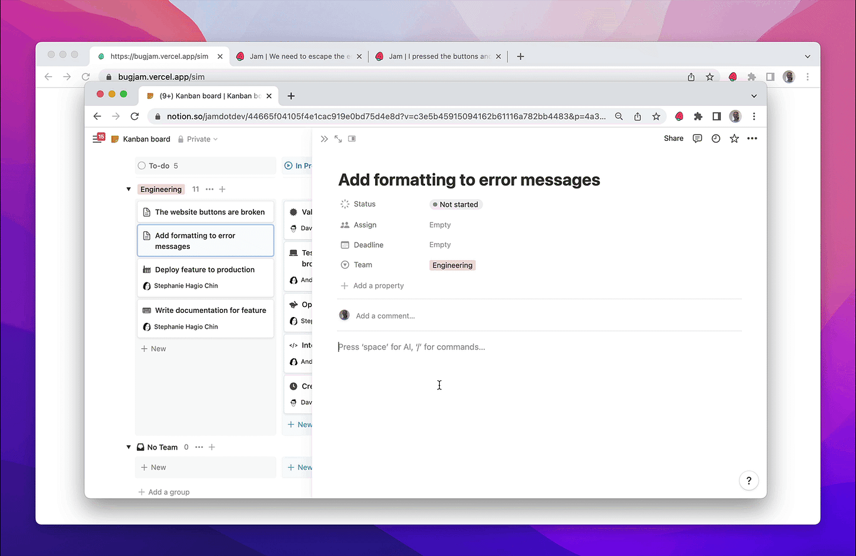Switch peek mode via the layout icon
856x556 pixels.
(352, 139)
